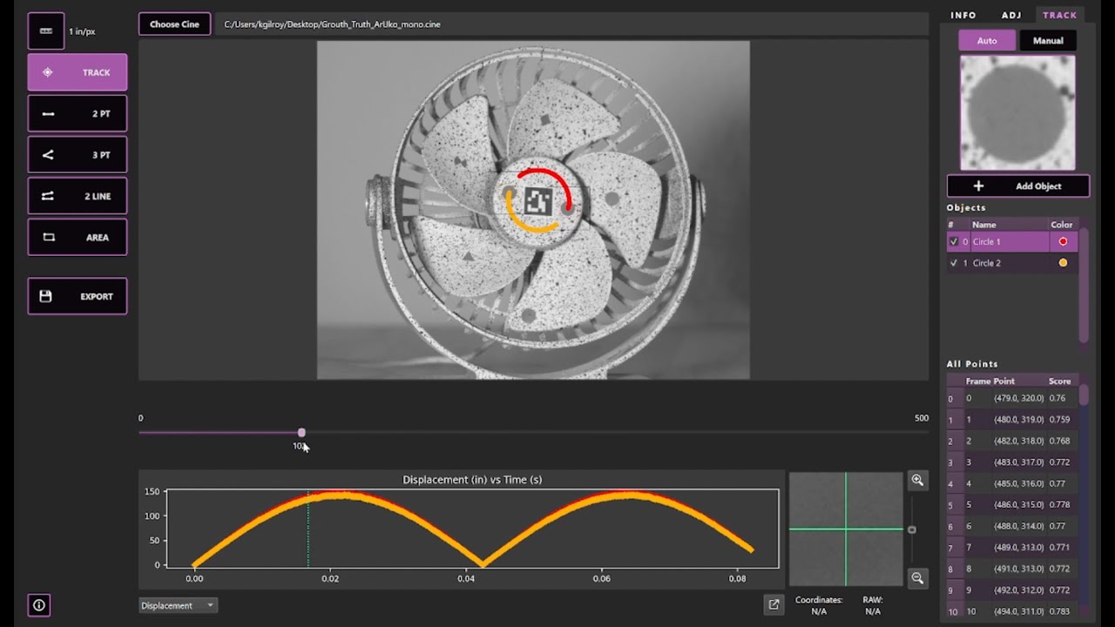Select the AREA tool
The height and width of the screenshot is (627, 1115).
point(78,237)
